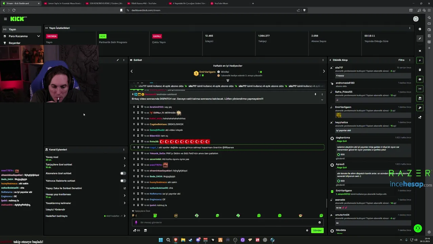Reload the page with browser refresh

point(14,10)
